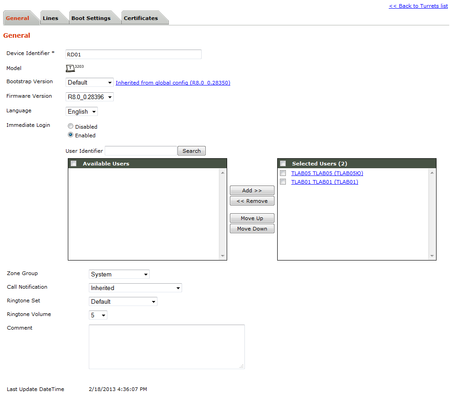
Task: Click the Search button
Action: point(192,151)
